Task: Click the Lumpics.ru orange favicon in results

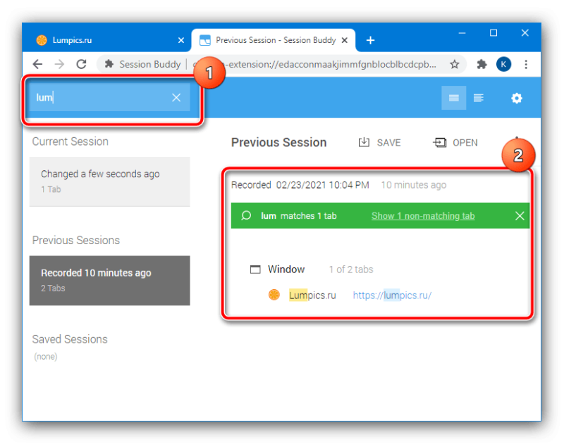Action: pos(274,295)
